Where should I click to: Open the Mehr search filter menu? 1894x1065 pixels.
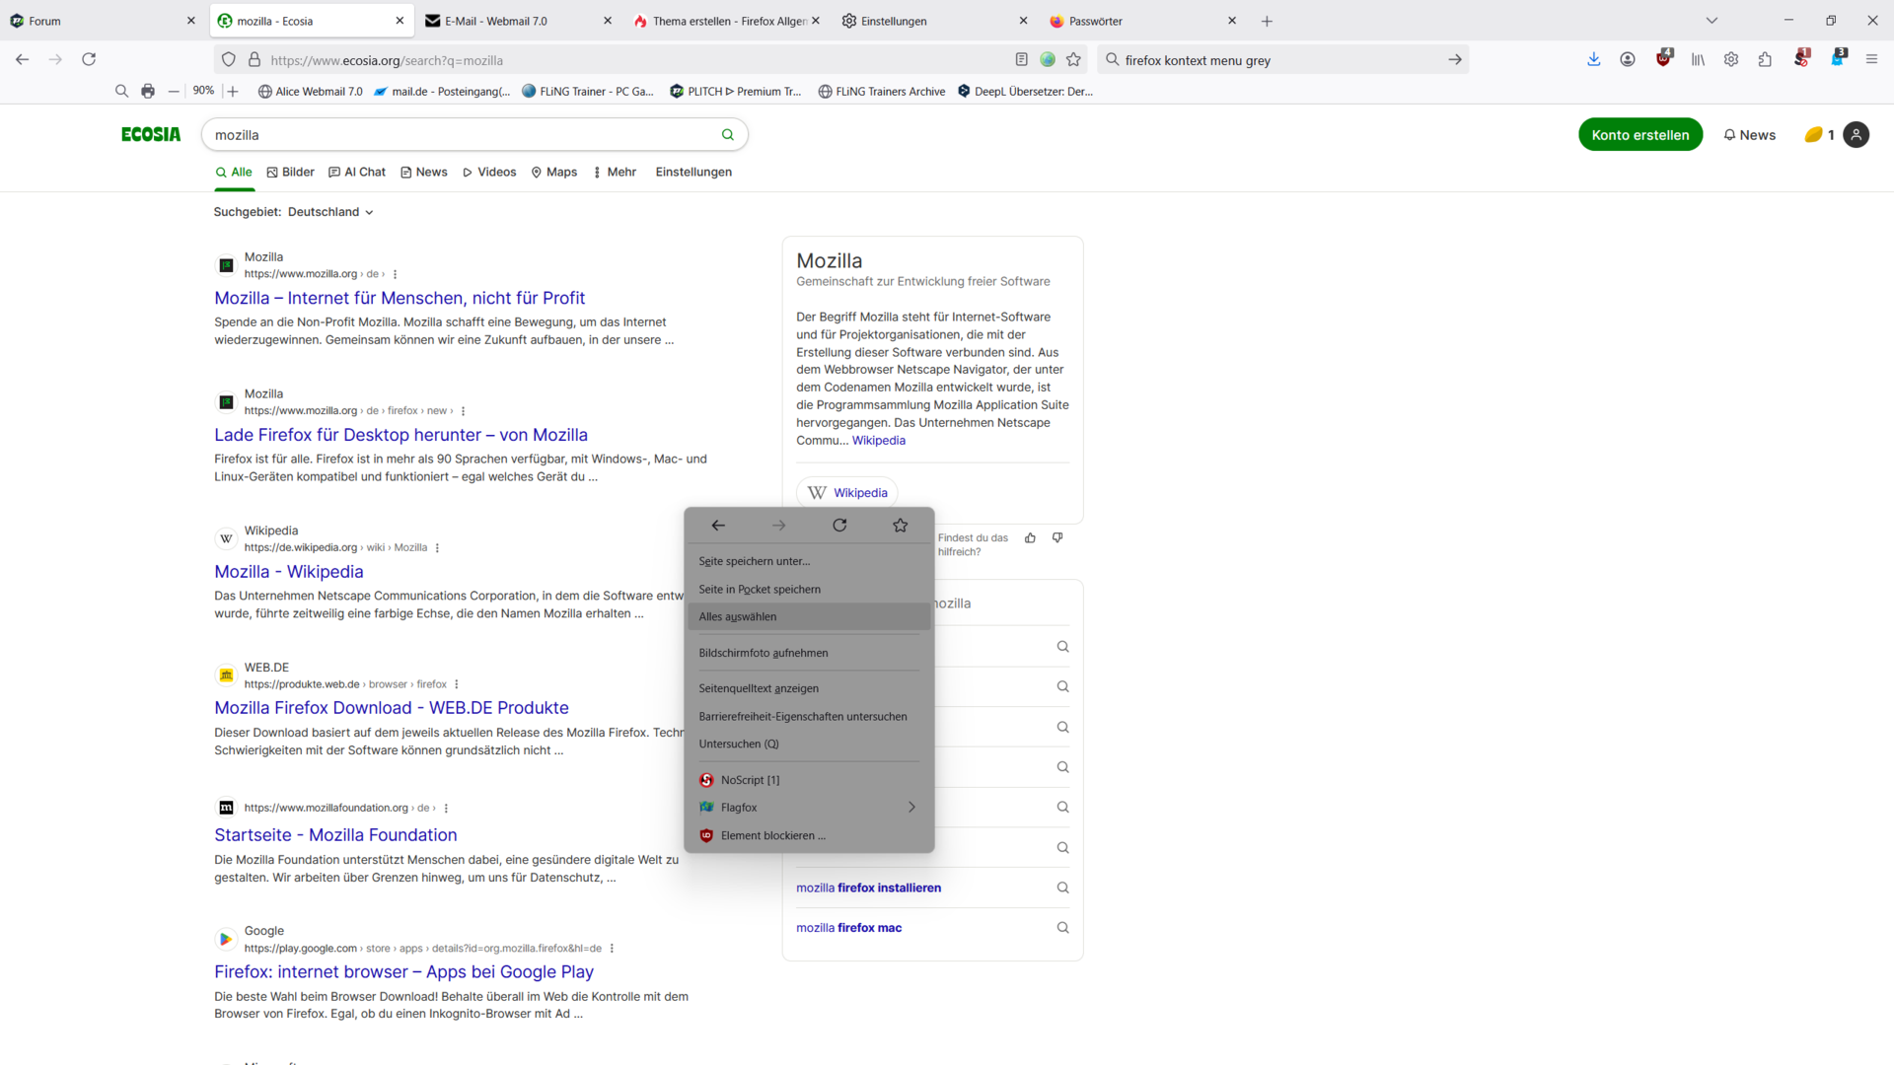(x=615, y=173)
